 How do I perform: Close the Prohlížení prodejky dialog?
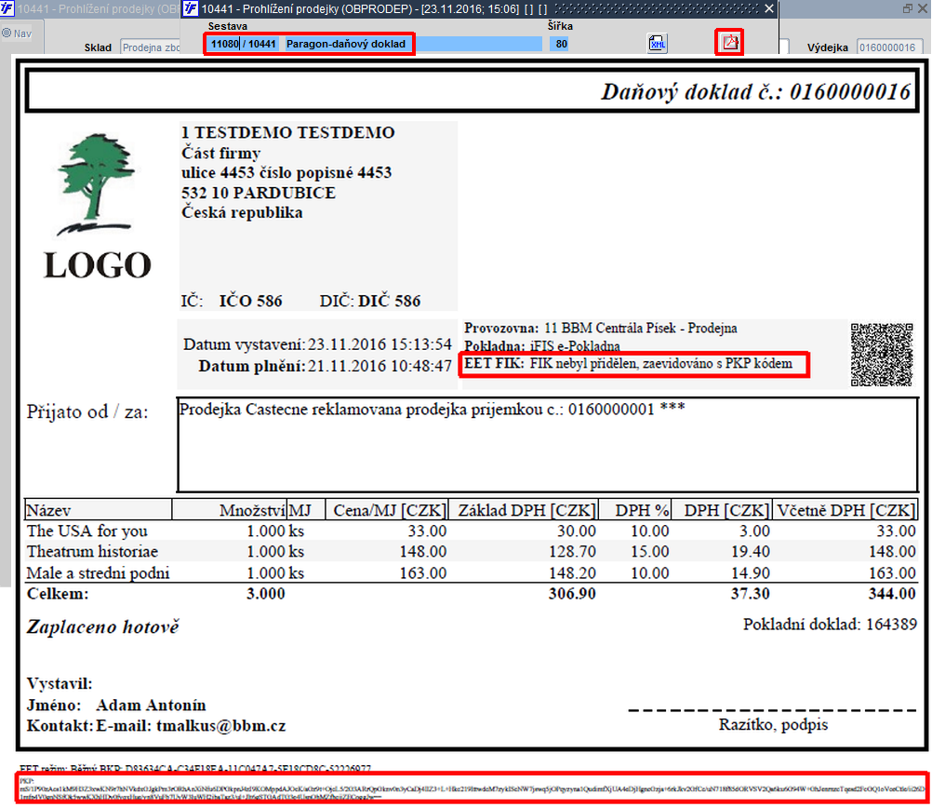coord(769,8)
